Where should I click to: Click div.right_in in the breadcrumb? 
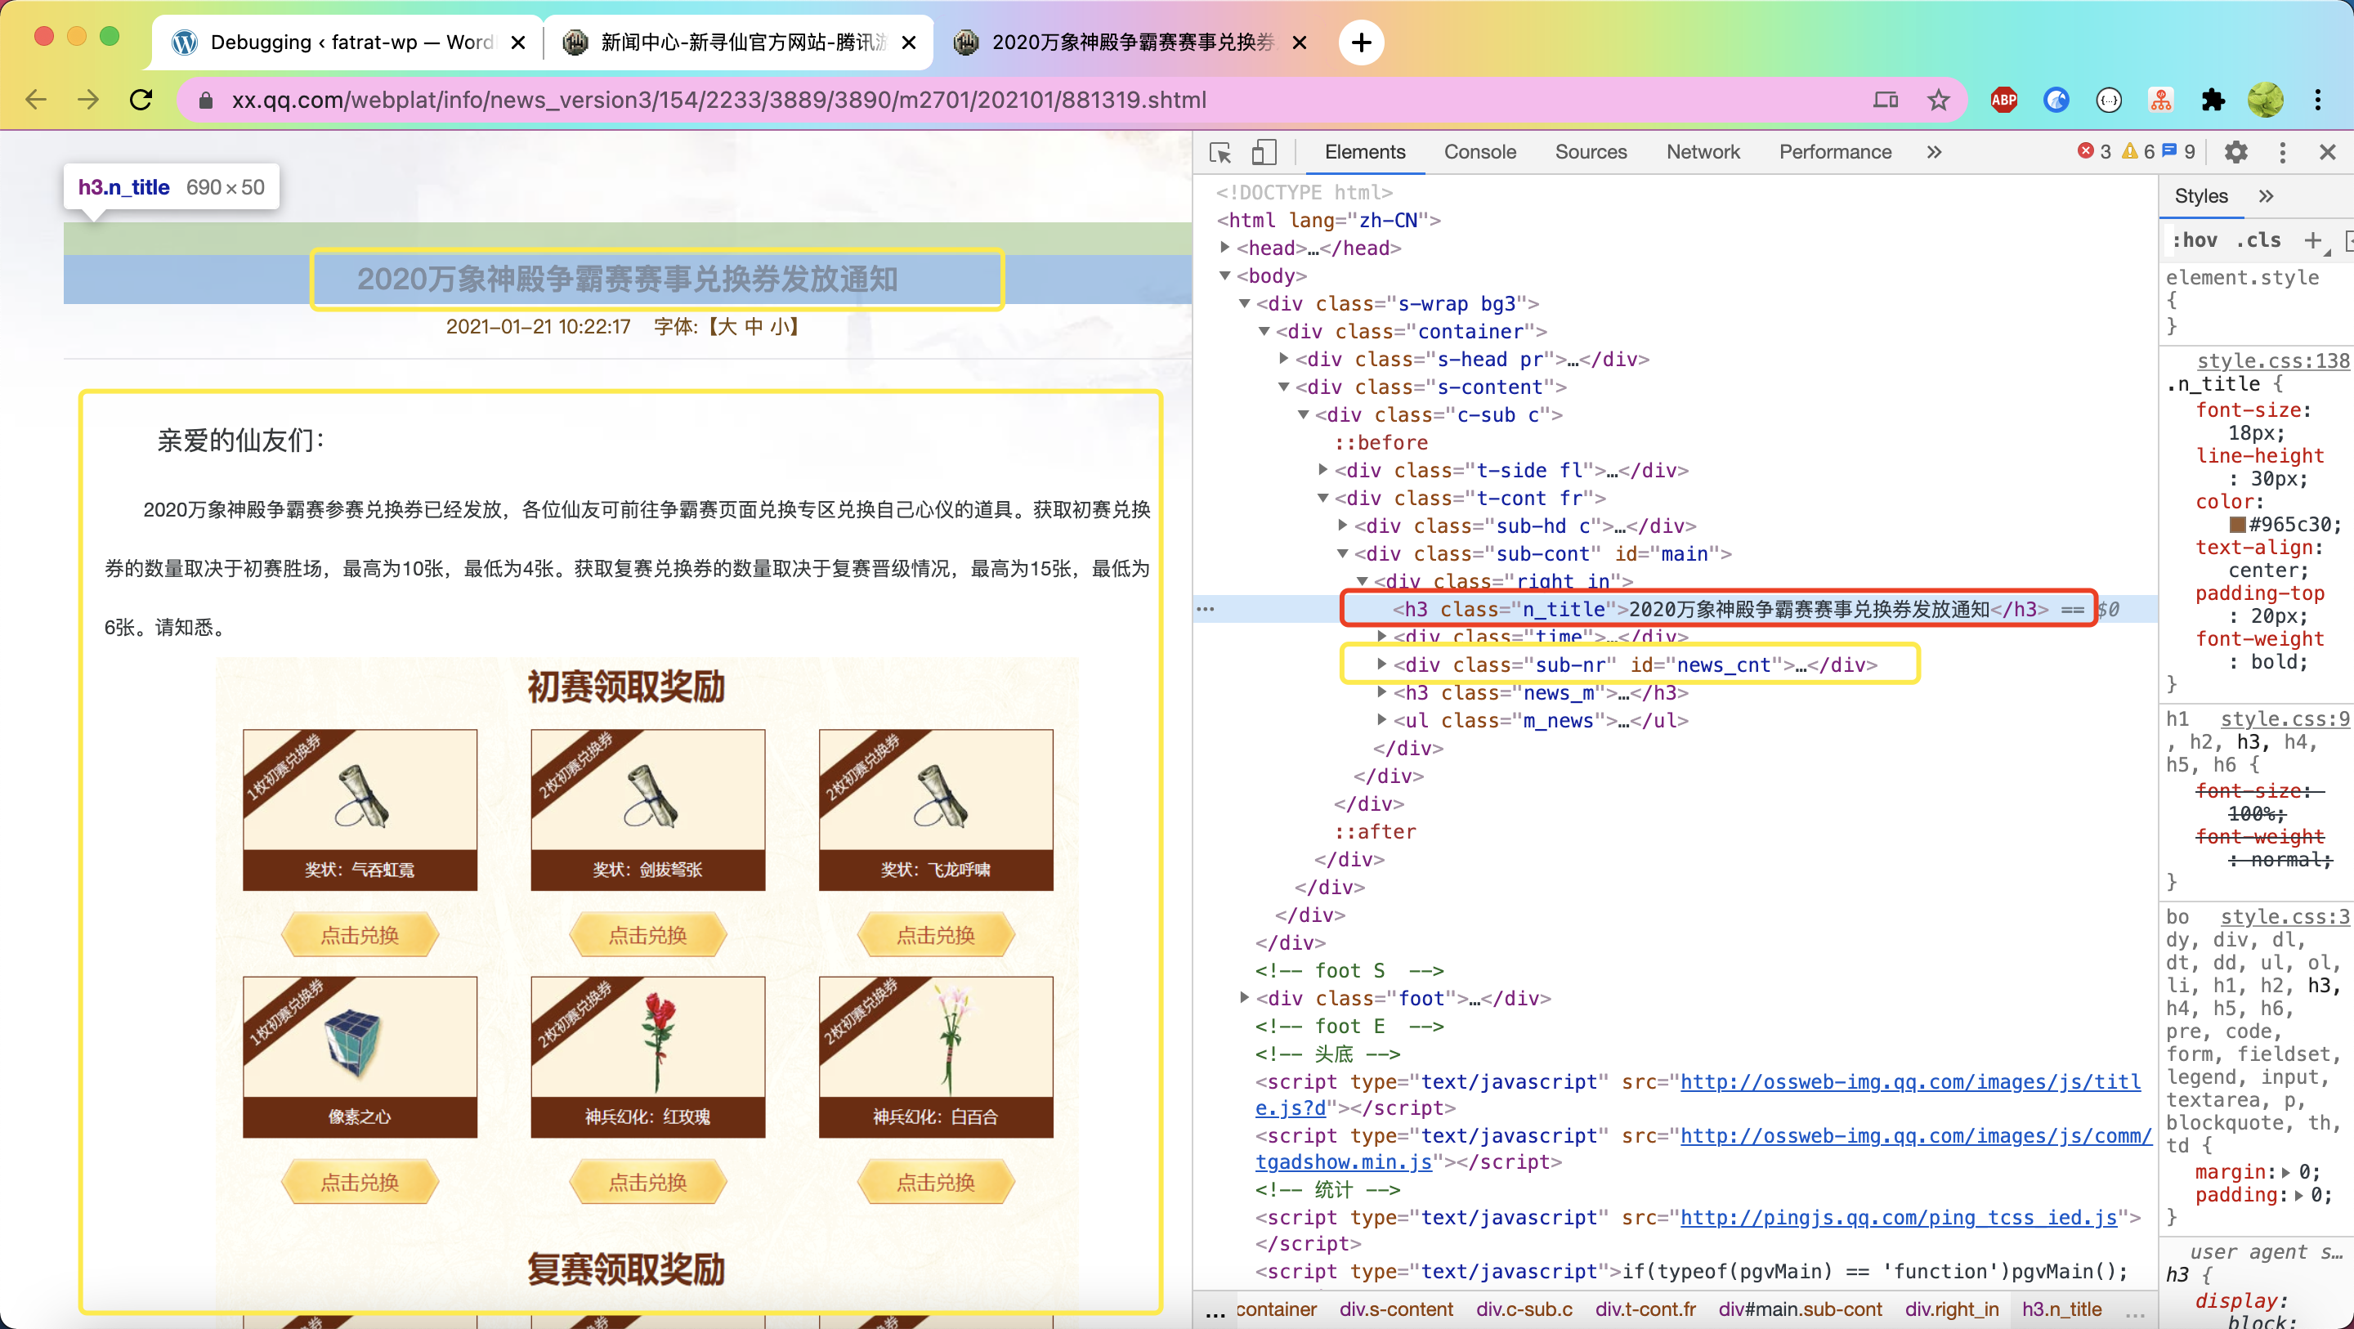pos(1952,1309)
